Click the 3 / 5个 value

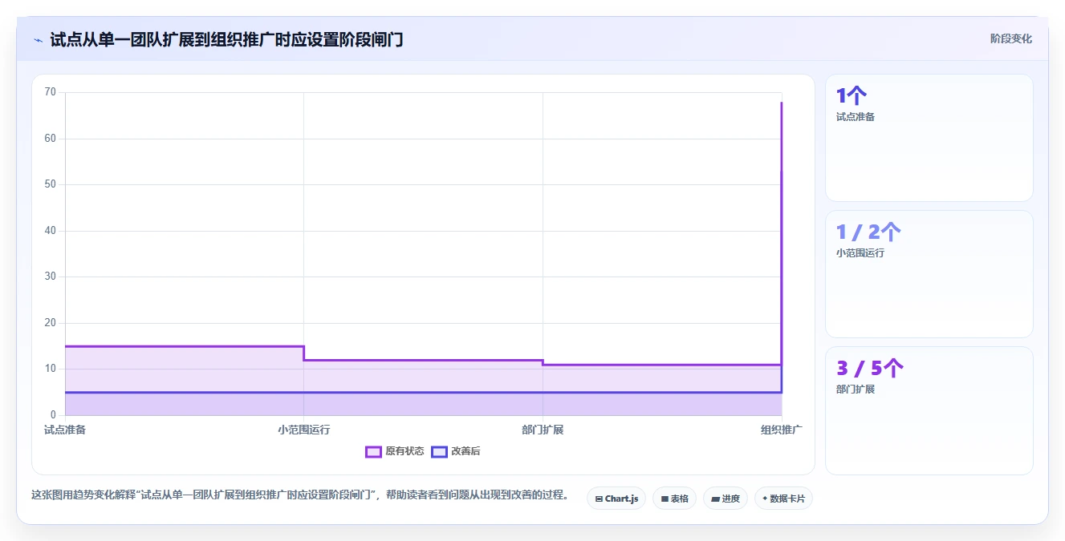(x=870, y=369)
